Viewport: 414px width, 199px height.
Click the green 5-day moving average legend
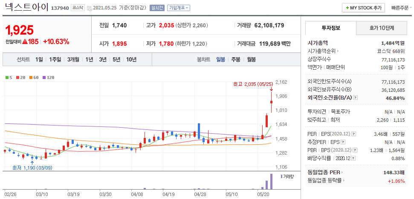point(9,77)
